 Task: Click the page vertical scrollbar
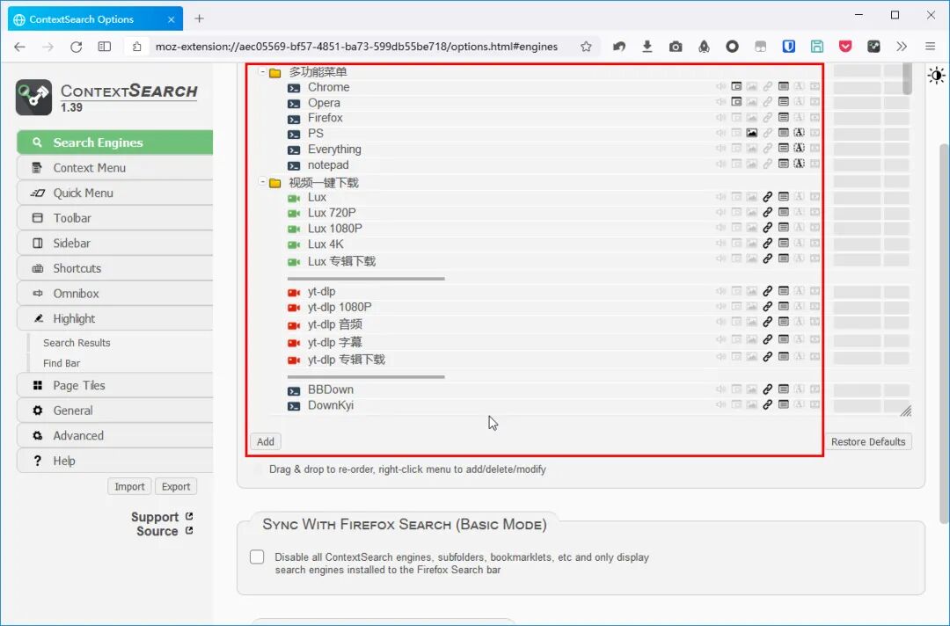pyautogui.click(x=944, y=333)
